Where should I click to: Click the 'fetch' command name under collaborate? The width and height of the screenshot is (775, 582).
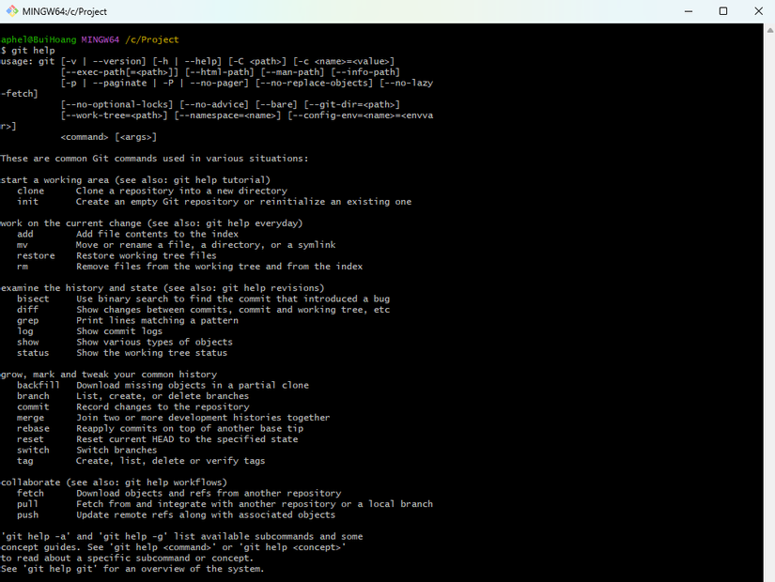(x=31, y=494)
